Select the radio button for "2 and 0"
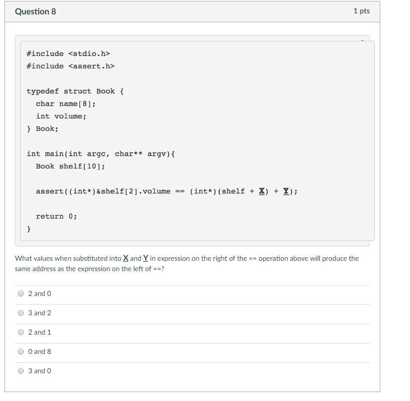The image size is (410, 401). (21, 293)
